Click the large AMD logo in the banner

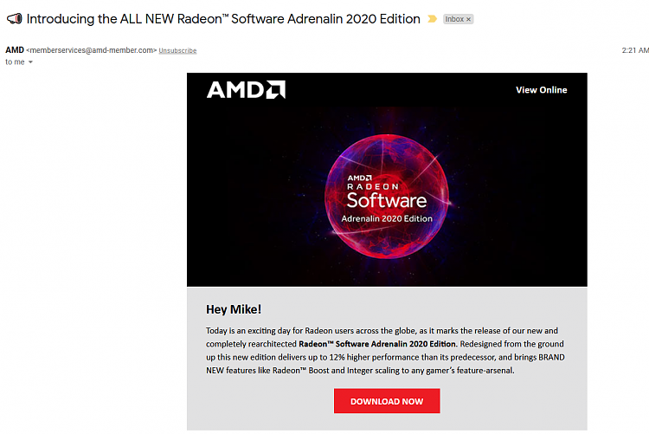coord(247,89)
